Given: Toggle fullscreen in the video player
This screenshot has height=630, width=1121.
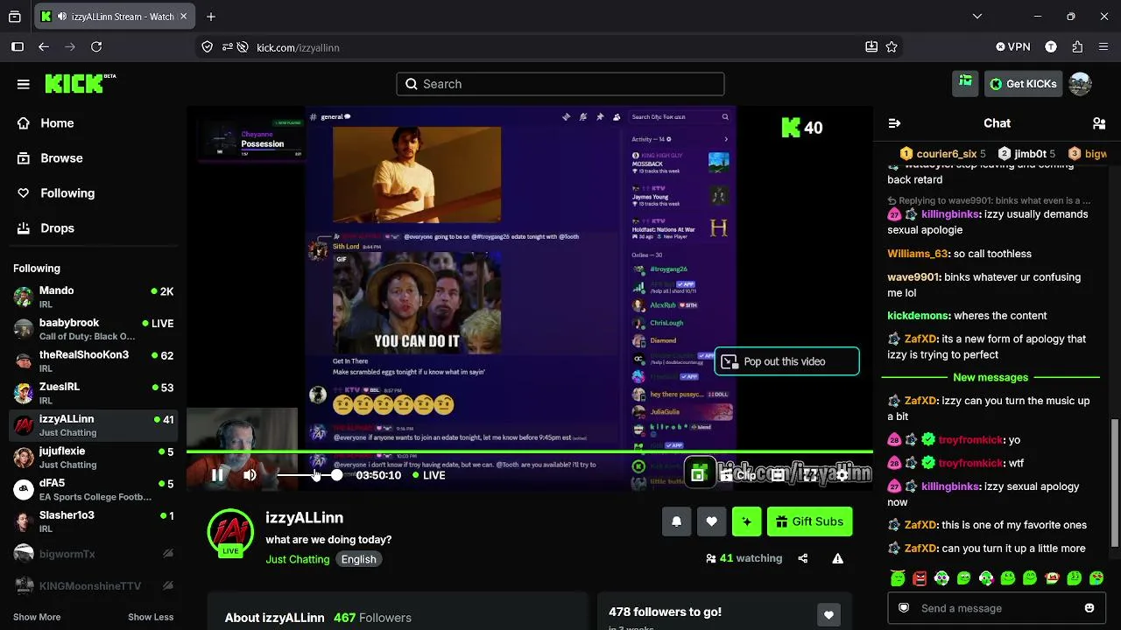Looking at the screenshot, I should (x=811, y=475).
